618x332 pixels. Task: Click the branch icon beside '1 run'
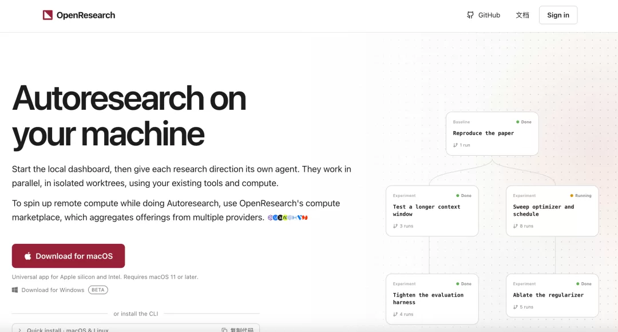pos(455,145)
